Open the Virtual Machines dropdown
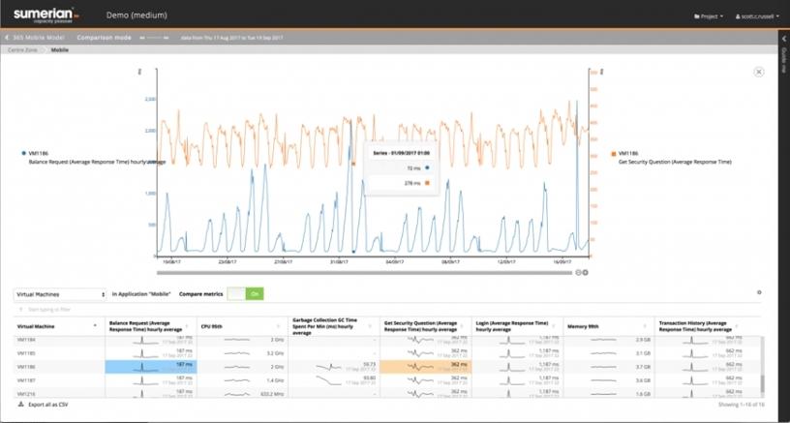Screen dimensions: 790x423 59,294
